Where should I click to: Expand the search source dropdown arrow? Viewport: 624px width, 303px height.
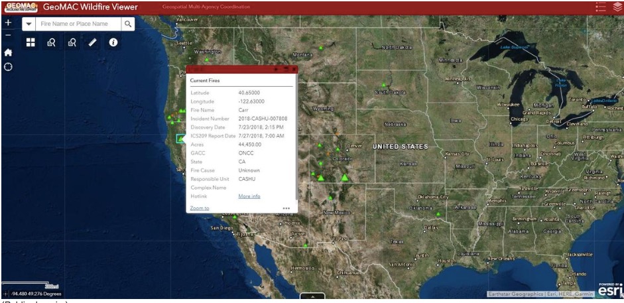click(29, 24)
